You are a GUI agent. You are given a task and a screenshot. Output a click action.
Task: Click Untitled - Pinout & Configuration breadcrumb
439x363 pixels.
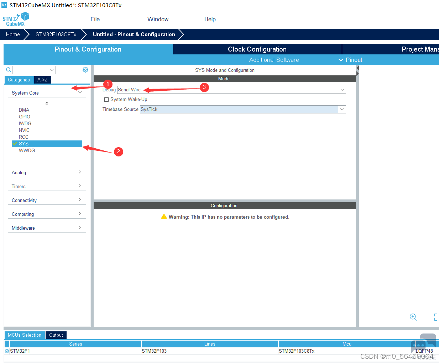click(x=134, y=34)
